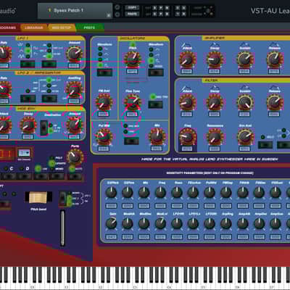Click the oscillator Mix knob
Image resolution: width=290 pixels, height=290 pixels.
click(x=157, y=136)
